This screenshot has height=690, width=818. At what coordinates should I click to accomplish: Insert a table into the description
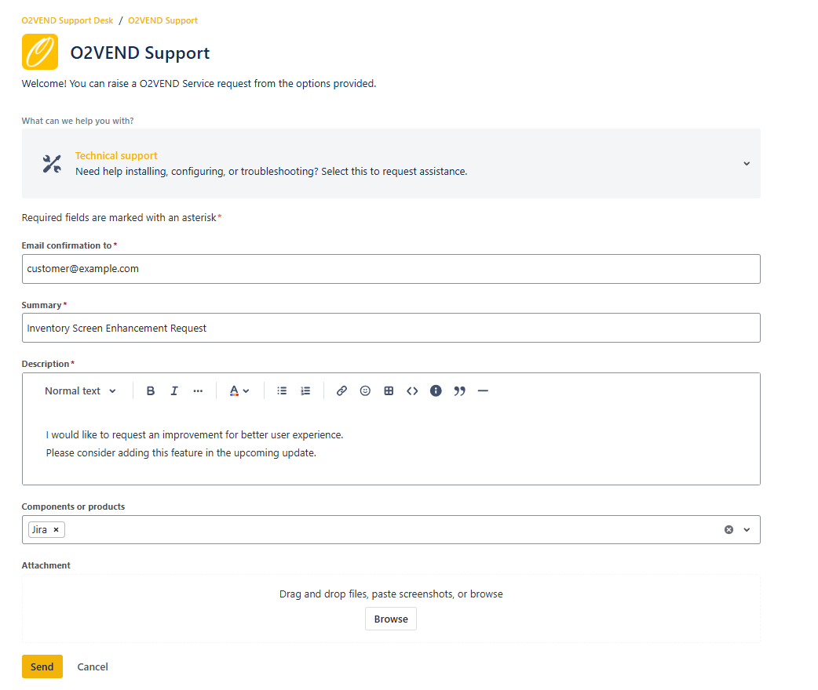389,390
